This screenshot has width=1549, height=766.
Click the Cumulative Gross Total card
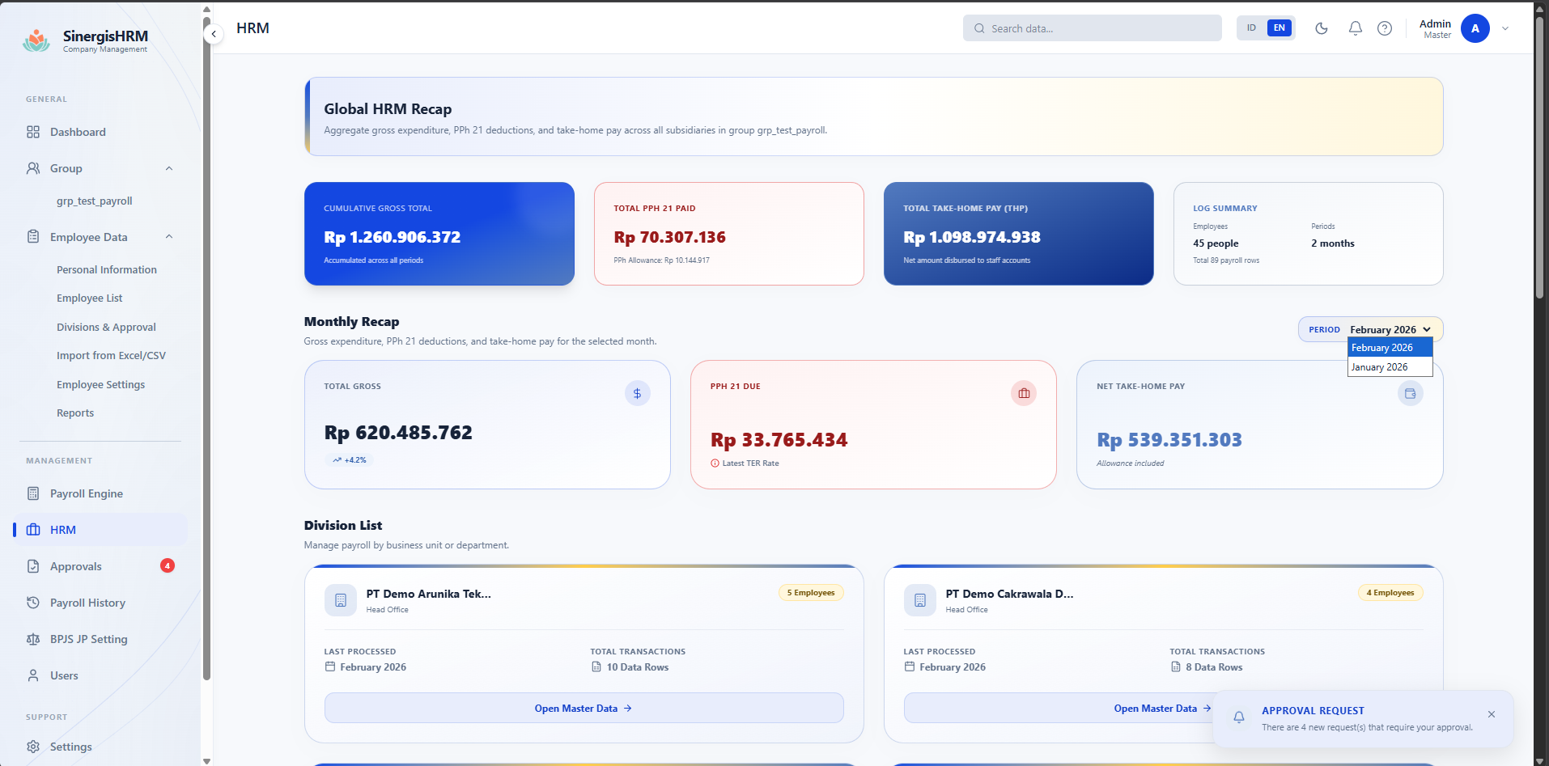[x=439, y=234]
